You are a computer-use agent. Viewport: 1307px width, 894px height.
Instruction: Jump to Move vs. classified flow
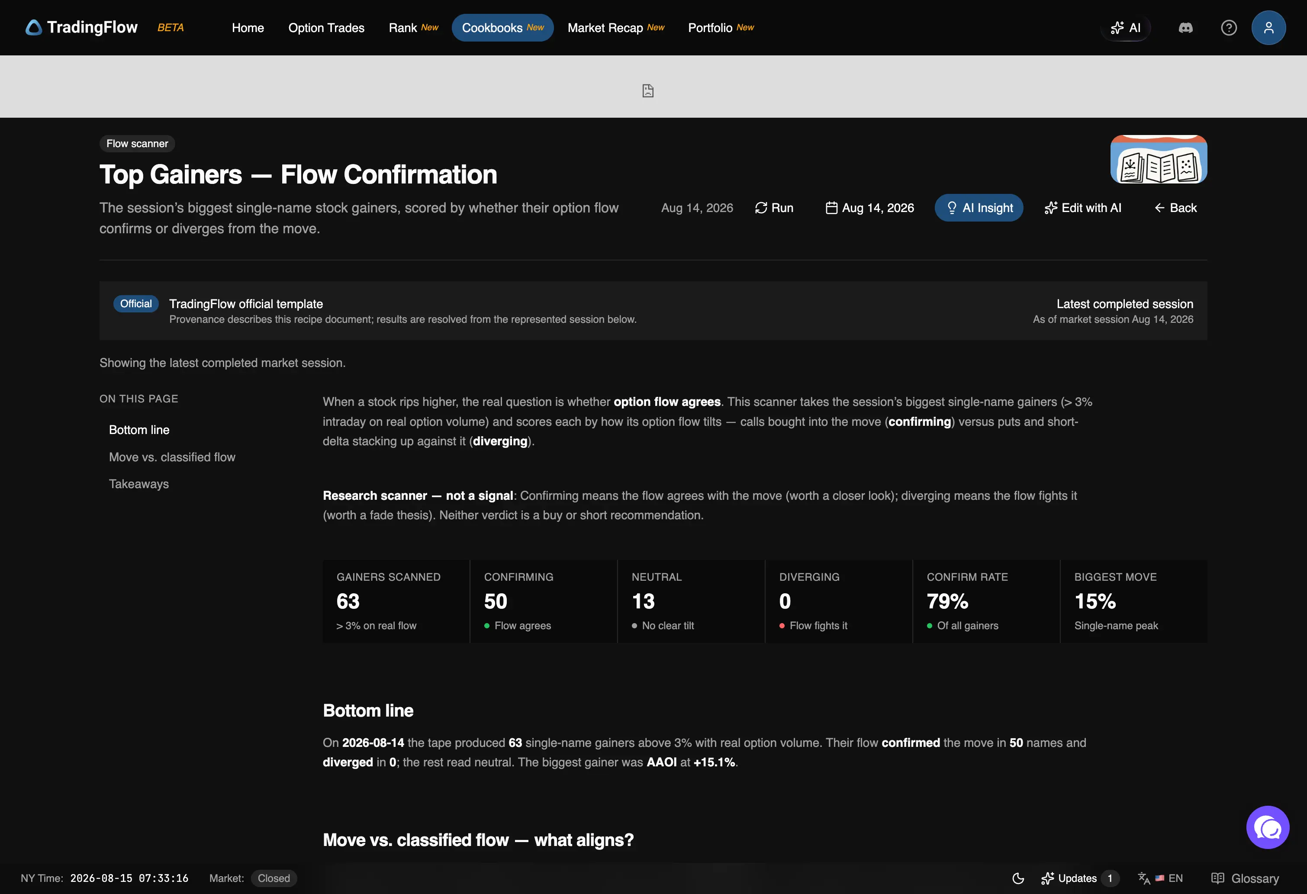tap(172, 457)
